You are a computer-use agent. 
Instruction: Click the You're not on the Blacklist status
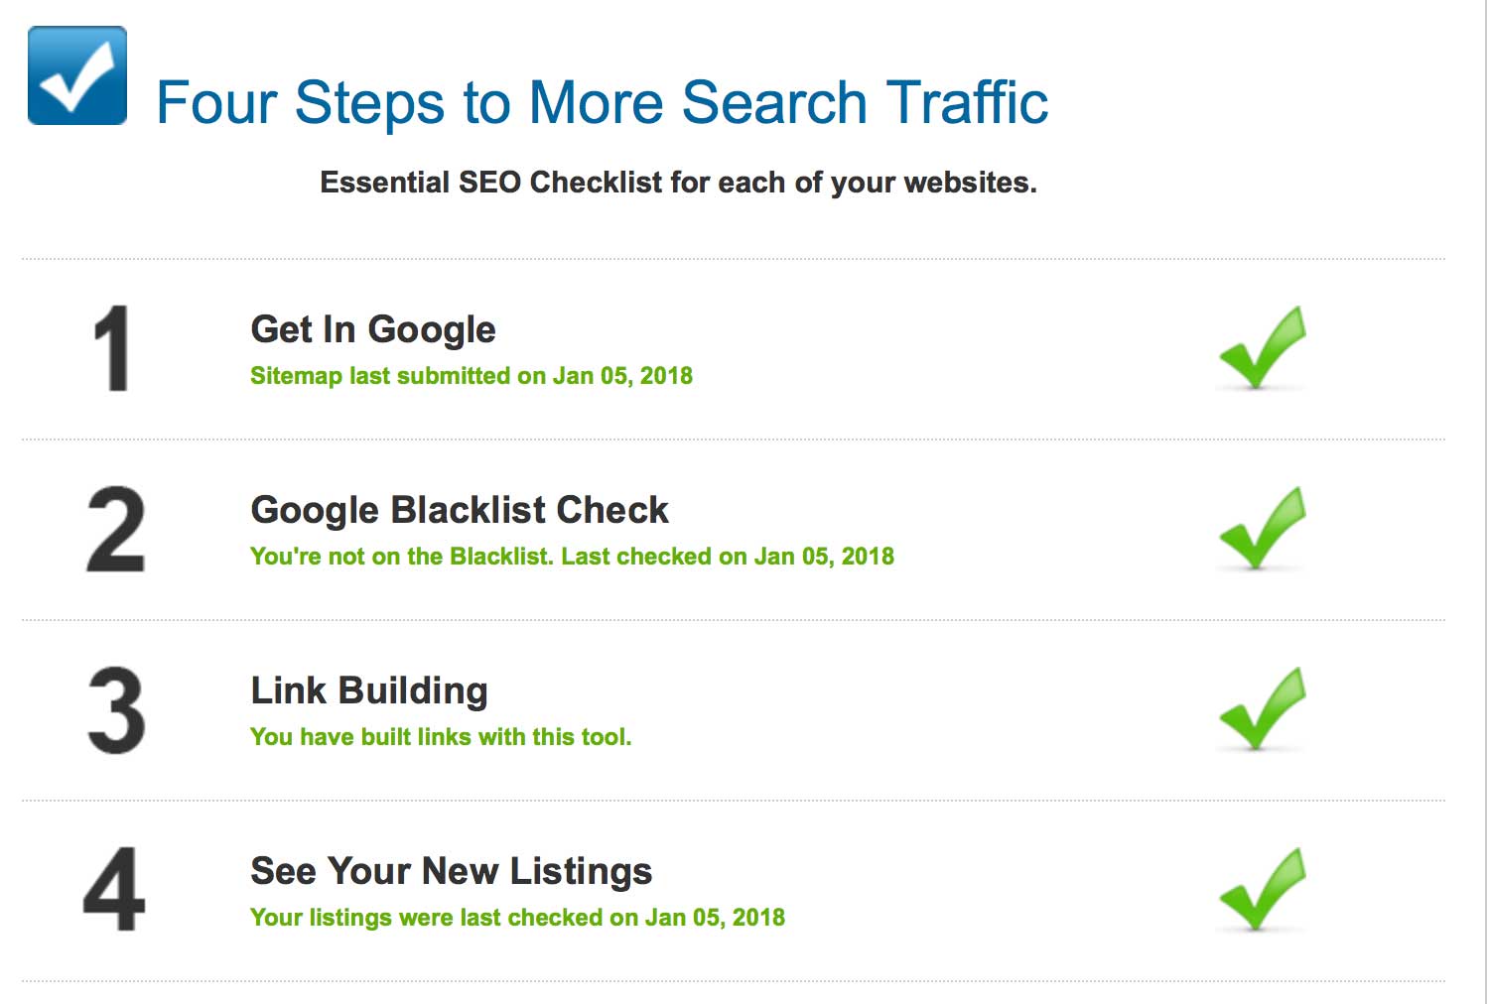click(x=572, y=557)
